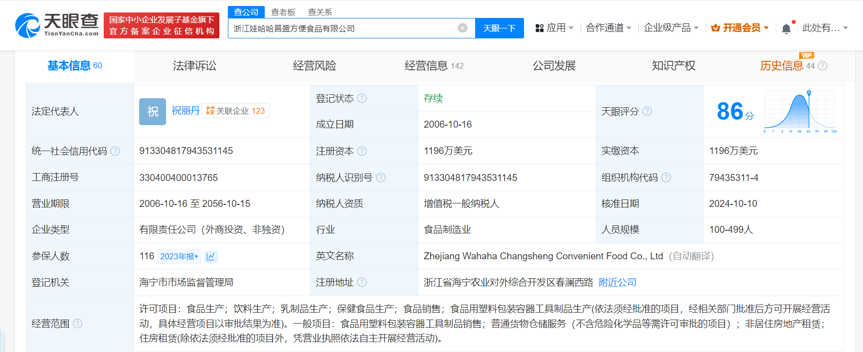
Task: Click the help icon beside 组织机构代码
Action: (666, 177)
